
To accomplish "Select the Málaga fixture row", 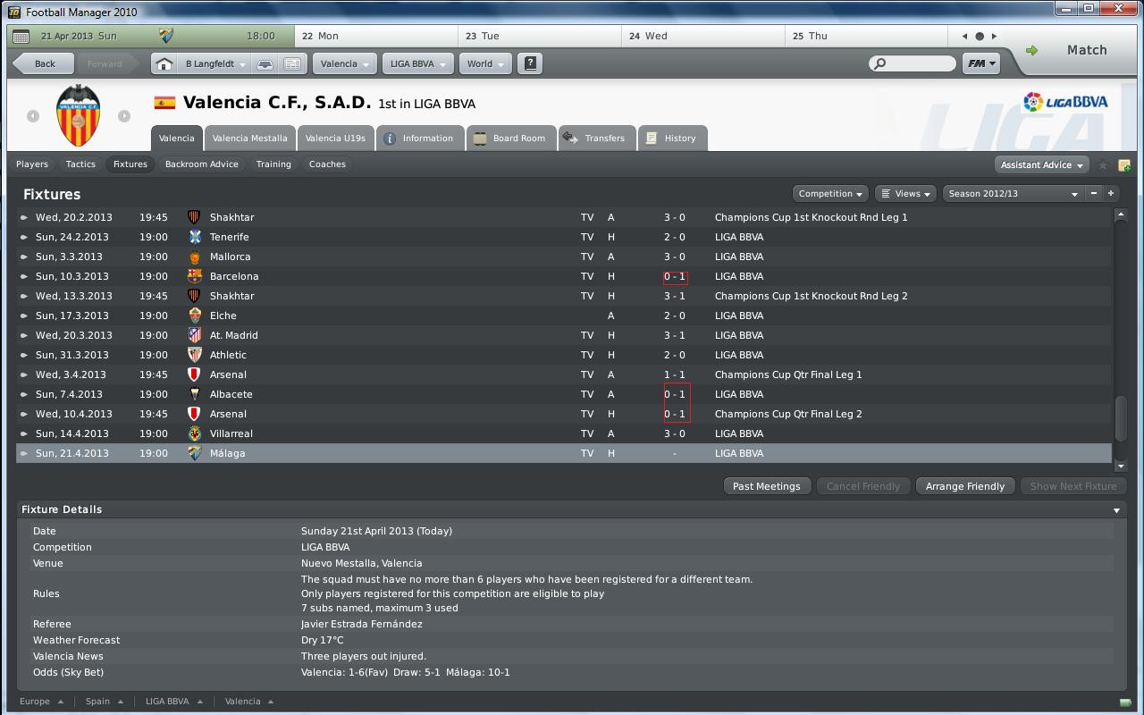I will pyautogui.click(x=564, y=453).
